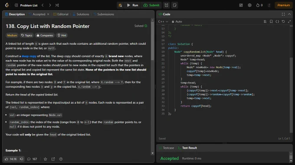
Task: Click the Medium difficulty tag
Action: coord(12,35)
